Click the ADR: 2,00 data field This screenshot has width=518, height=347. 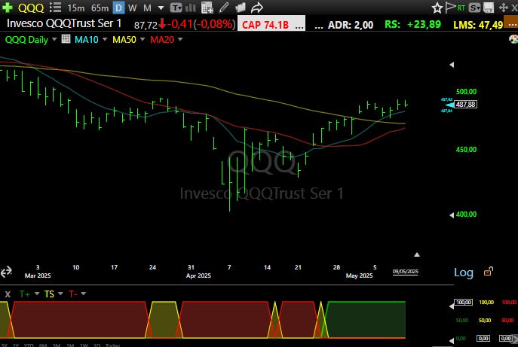351,25
